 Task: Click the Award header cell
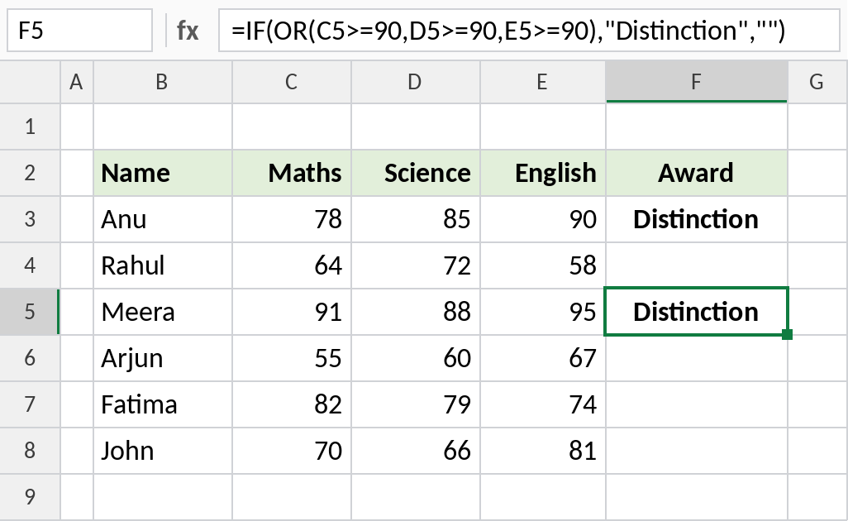coord(697,173)
